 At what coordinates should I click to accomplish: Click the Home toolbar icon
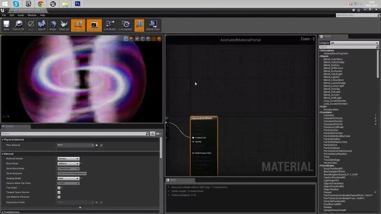tap(53, 25)
